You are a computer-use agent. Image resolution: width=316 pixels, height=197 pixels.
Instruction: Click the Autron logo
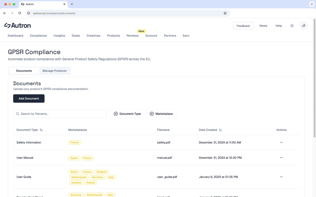(18, 25)
